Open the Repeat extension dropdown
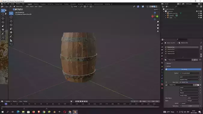 coord(189,93)
